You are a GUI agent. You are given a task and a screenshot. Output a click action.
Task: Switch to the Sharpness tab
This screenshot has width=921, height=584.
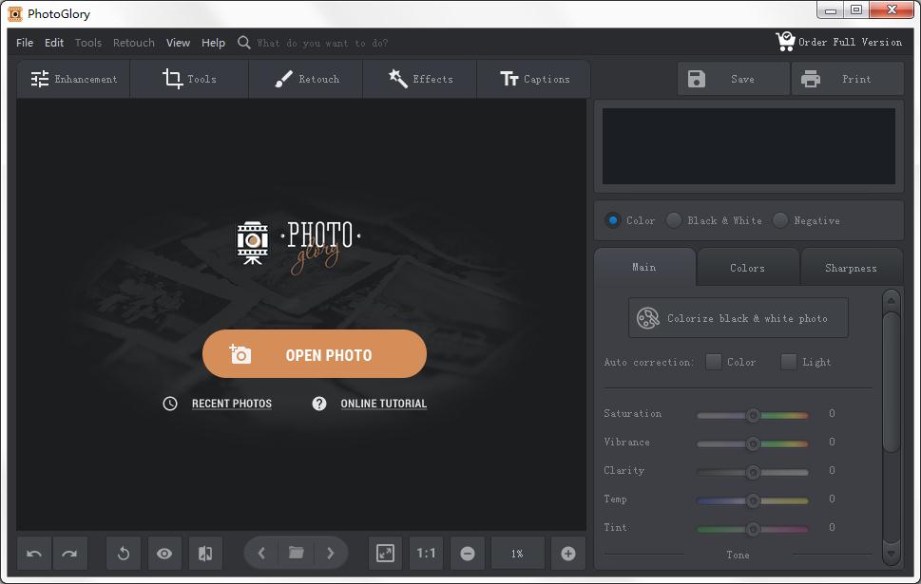click(x=851, y=268)
